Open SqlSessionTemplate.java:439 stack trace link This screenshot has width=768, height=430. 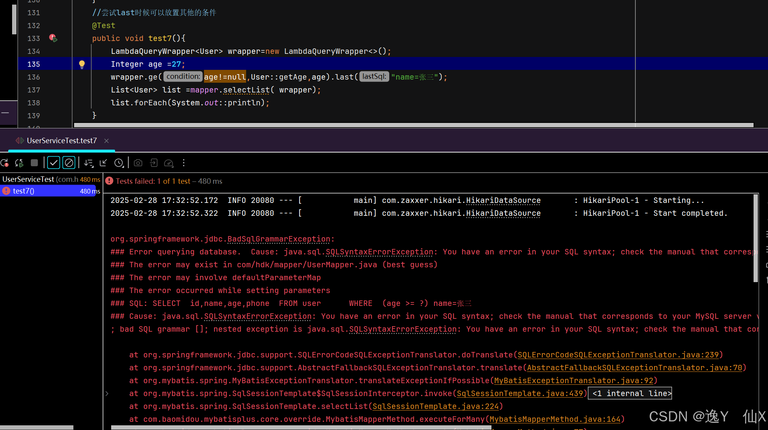pos(520,393)
